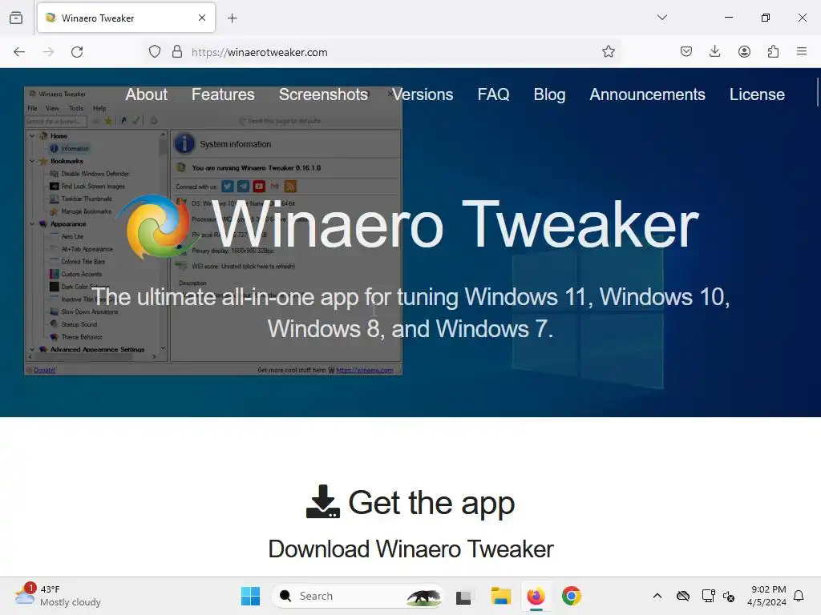Go to the Screenshots section
821x615 pixels.
coord(323,94)
